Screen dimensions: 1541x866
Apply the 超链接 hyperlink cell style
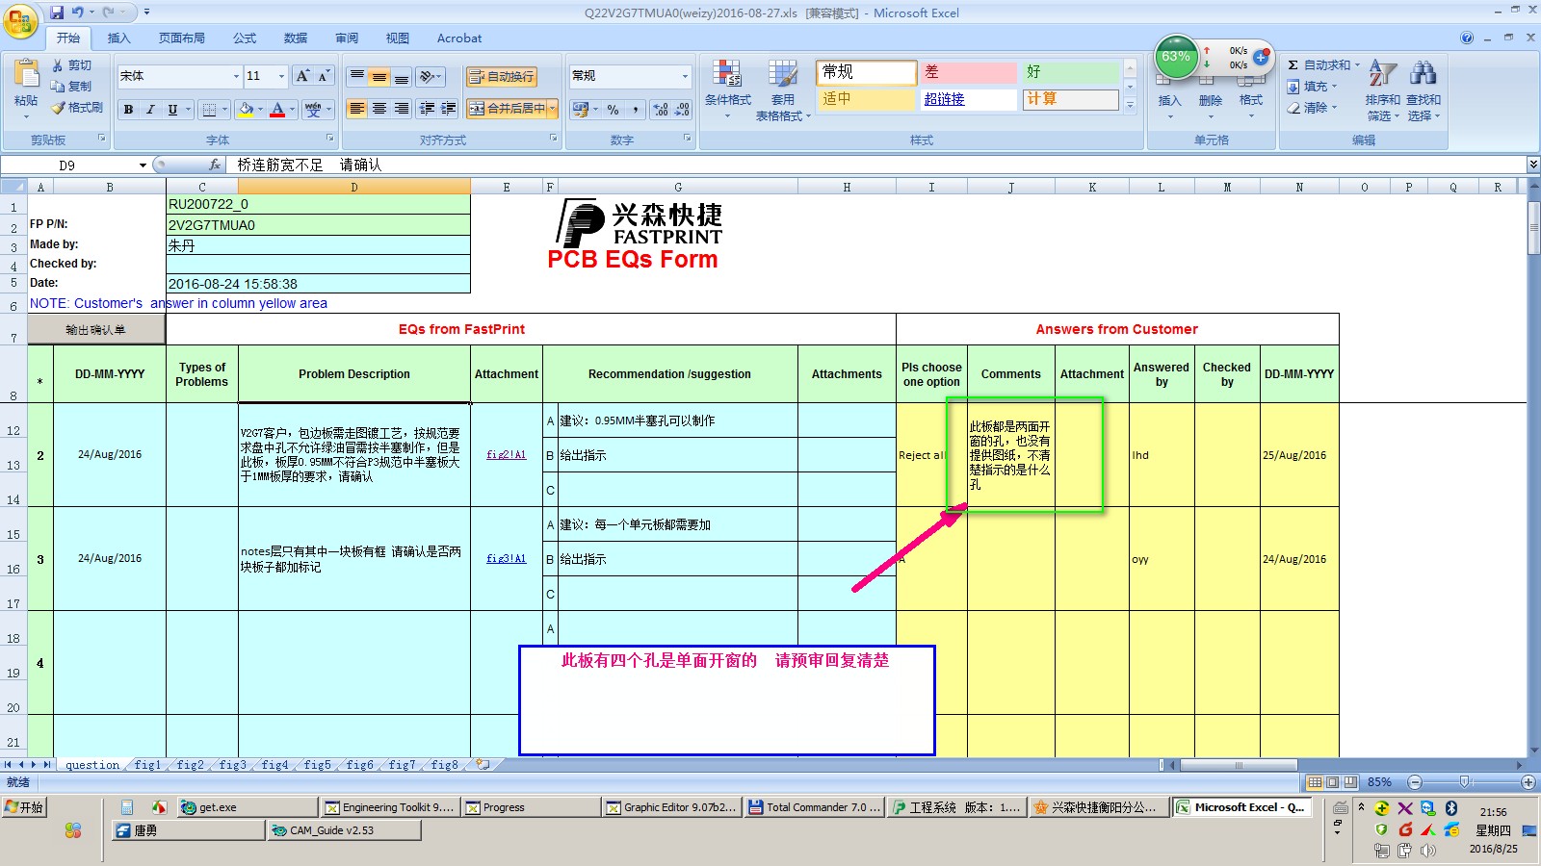tap(967, 99)
